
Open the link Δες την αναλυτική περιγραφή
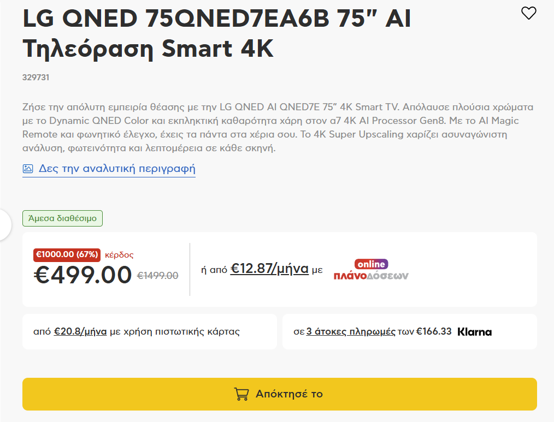point(117,169)
